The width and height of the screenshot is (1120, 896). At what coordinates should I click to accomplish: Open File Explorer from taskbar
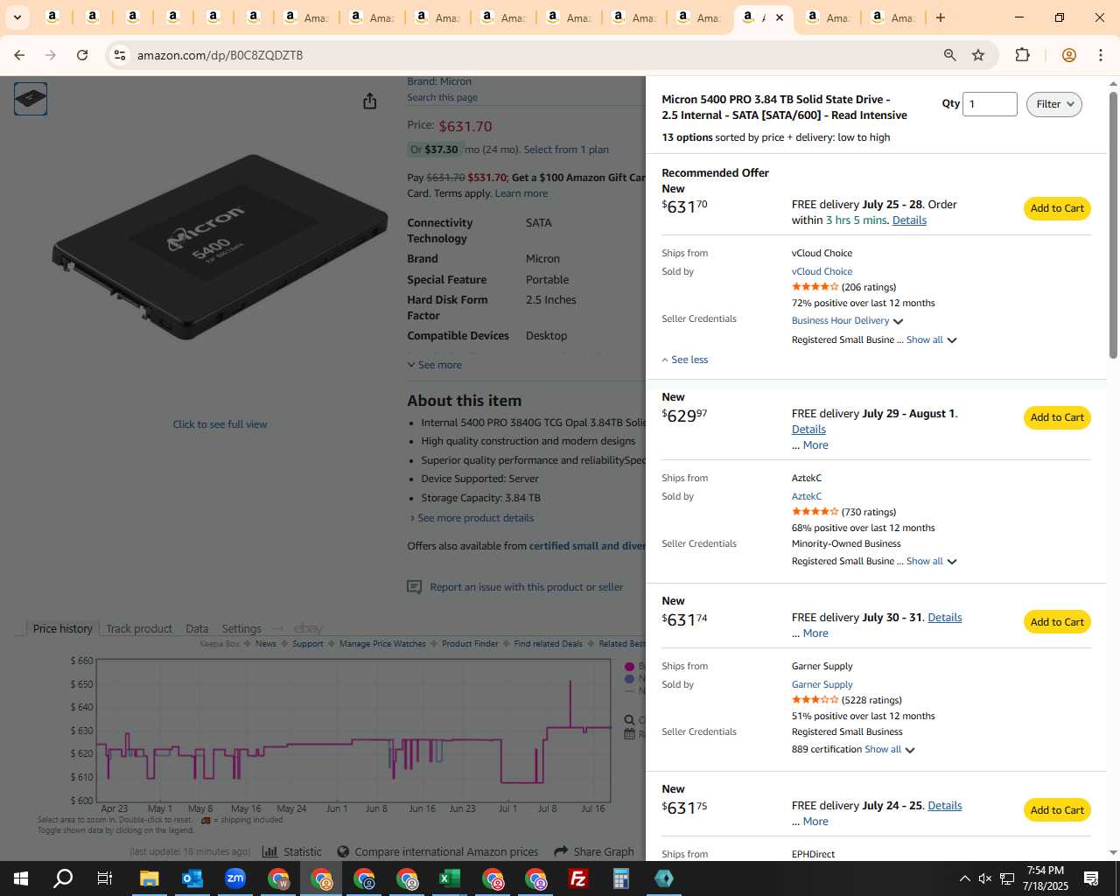click(149, 878)
